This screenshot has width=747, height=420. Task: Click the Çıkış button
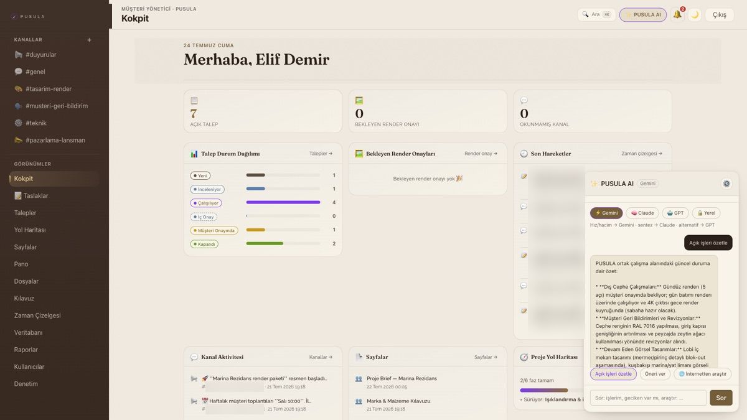click(x=720, y=14)
